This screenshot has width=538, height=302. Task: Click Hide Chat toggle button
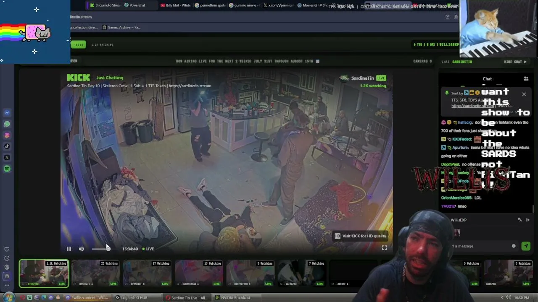515,62
